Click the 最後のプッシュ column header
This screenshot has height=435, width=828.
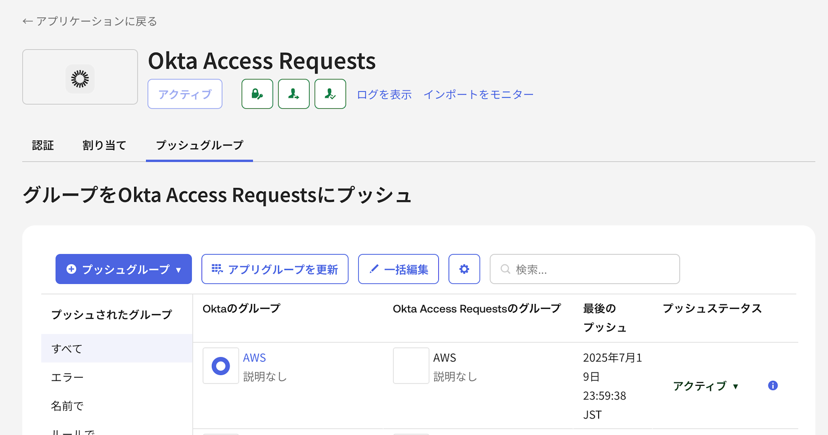(605, 318)
